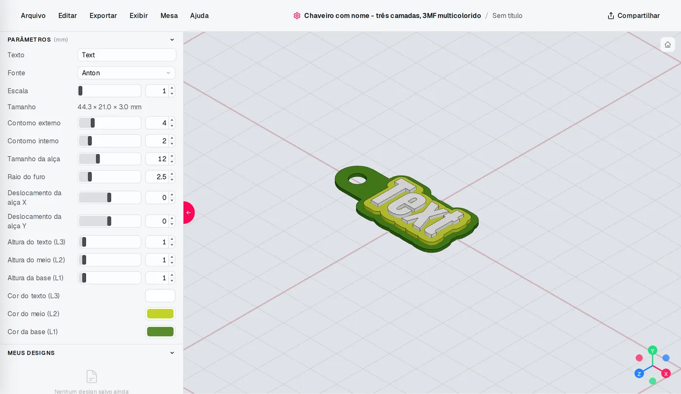Click the unlabeled blue dot on the gizmo
The height and width of the screenshot is (394, 681).
(x=666, y=358)
